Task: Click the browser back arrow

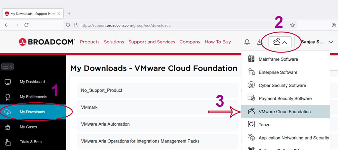Action: point(7,25)
